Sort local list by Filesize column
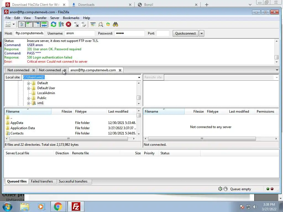This screenshot has width=283, height=212. click(x=62, y=112)
